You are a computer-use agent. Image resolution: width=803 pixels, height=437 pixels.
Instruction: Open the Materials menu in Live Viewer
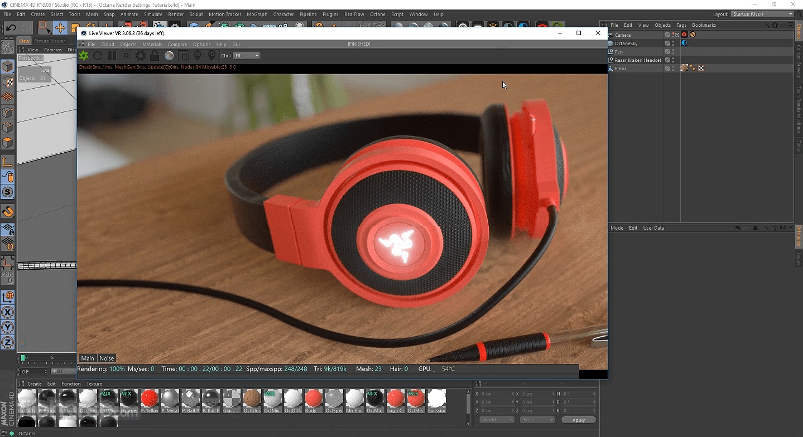[x=152, y=45]
